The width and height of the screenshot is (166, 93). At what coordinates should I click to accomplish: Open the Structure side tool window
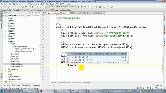click(2, 28)
